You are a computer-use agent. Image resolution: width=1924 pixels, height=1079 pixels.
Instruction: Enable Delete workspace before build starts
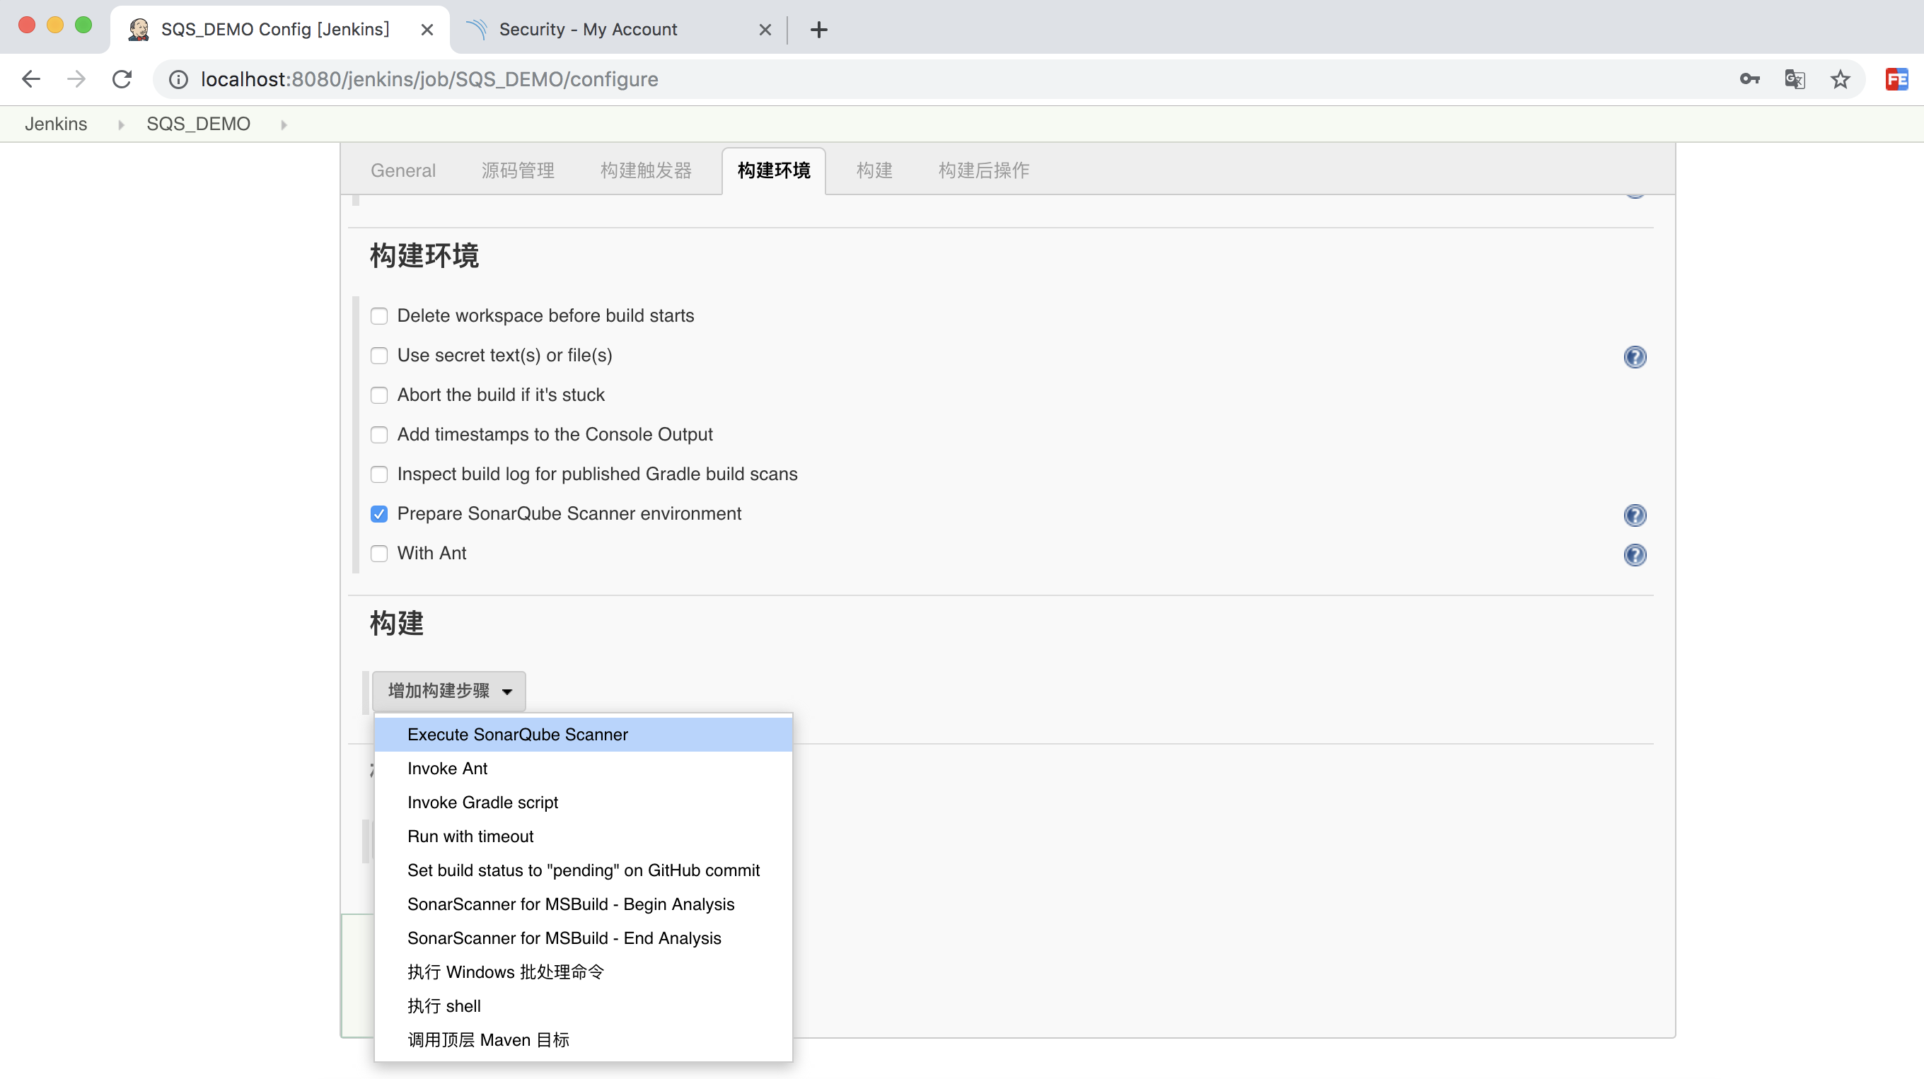pyautogui.click(x=379, y=316)
